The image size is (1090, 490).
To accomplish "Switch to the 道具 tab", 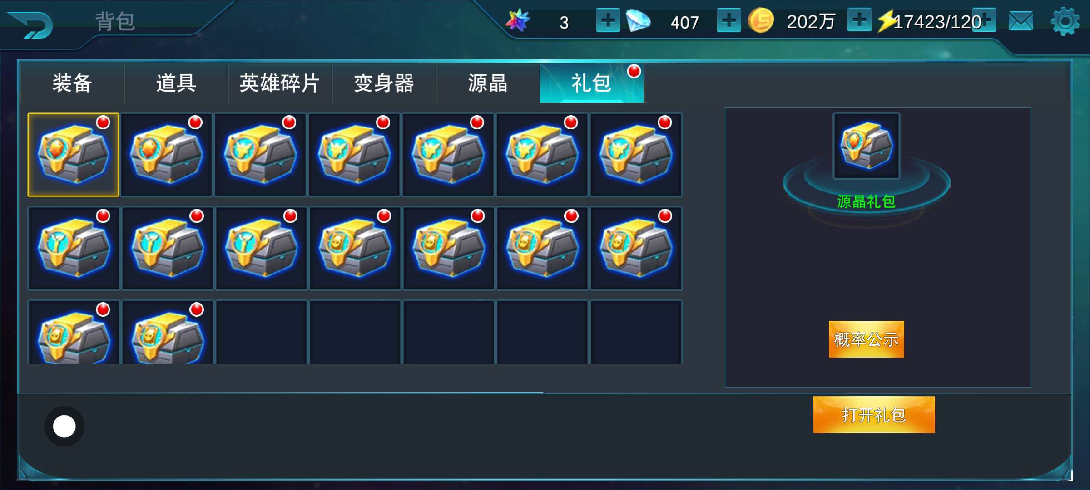I will tap(176, 83).
